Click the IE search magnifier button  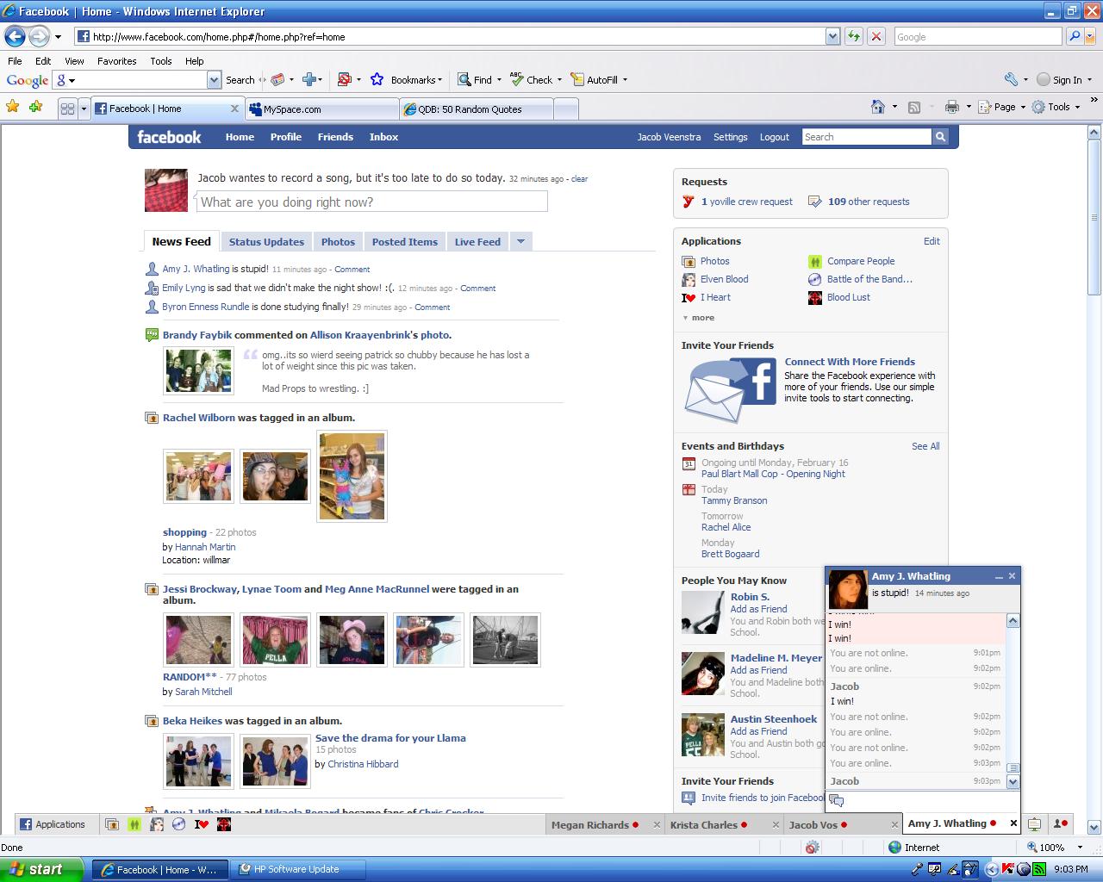[x=1074, y=36]
